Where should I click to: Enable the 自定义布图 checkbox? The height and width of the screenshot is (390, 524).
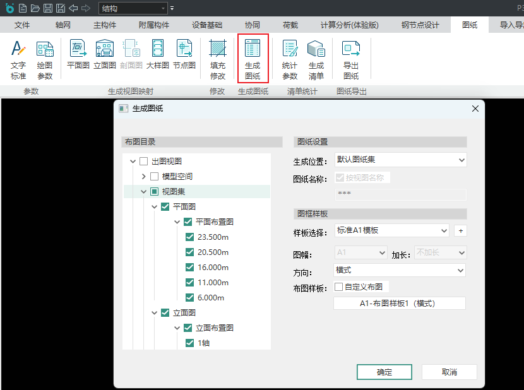pyautogui.click(x=339, y=287)
